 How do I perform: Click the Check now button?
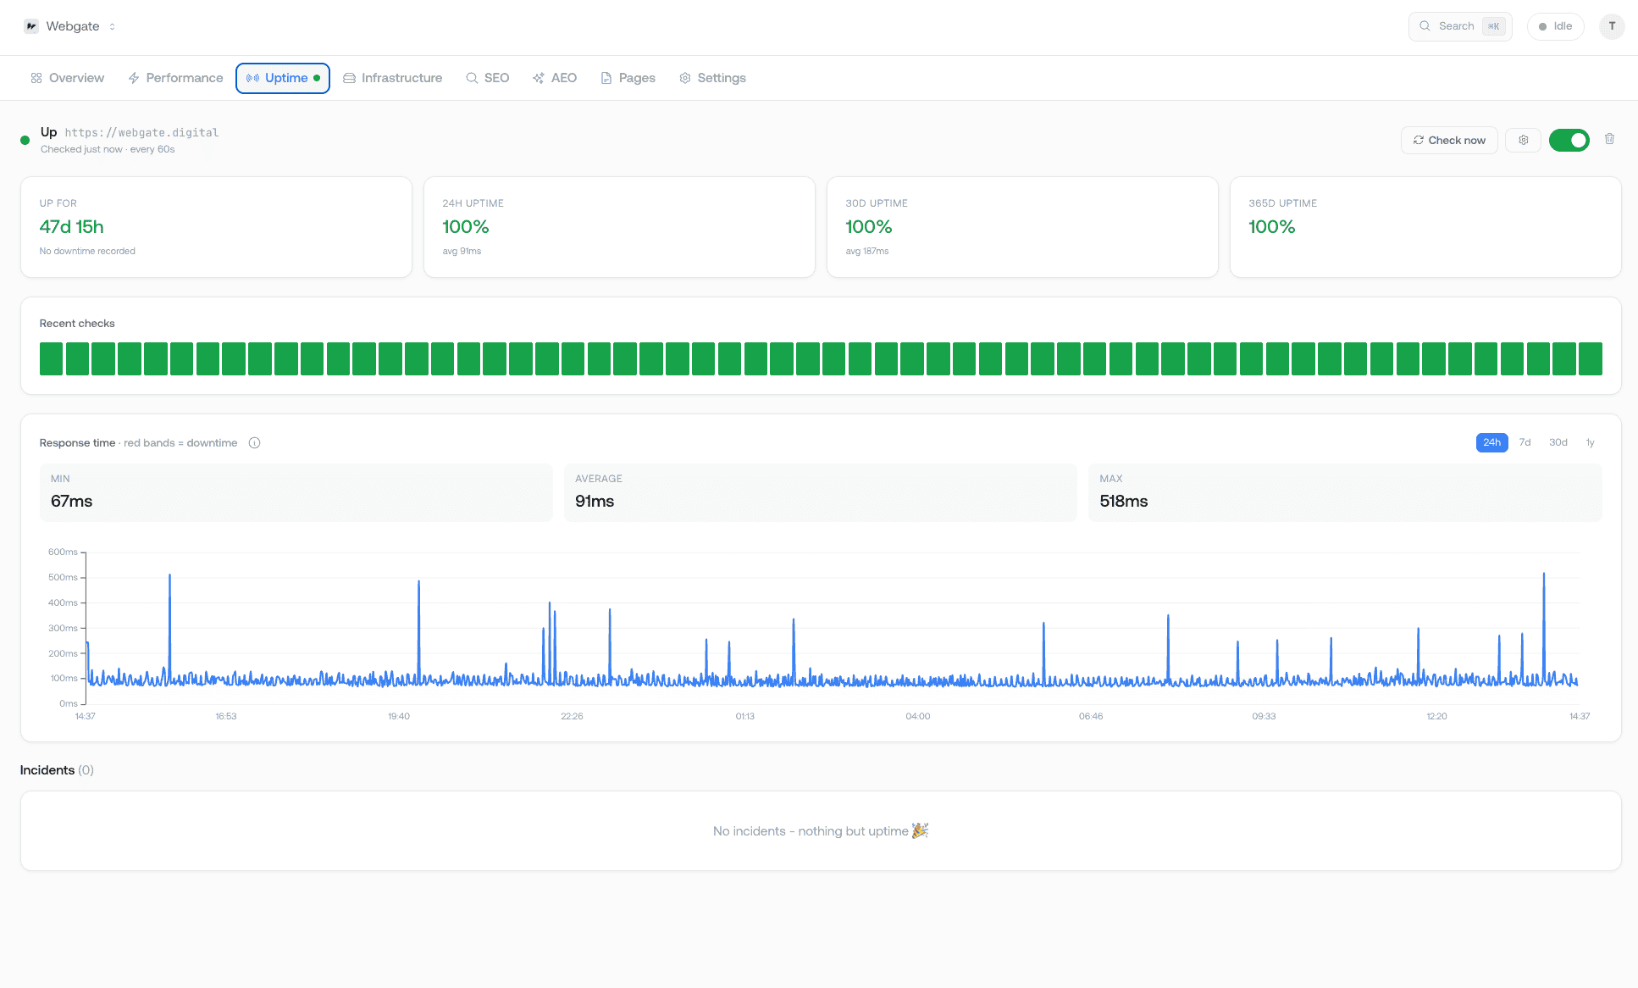1449,140
